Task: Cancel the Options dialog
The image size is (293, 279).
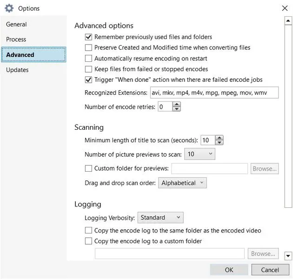Action: (x=270, y=270)
